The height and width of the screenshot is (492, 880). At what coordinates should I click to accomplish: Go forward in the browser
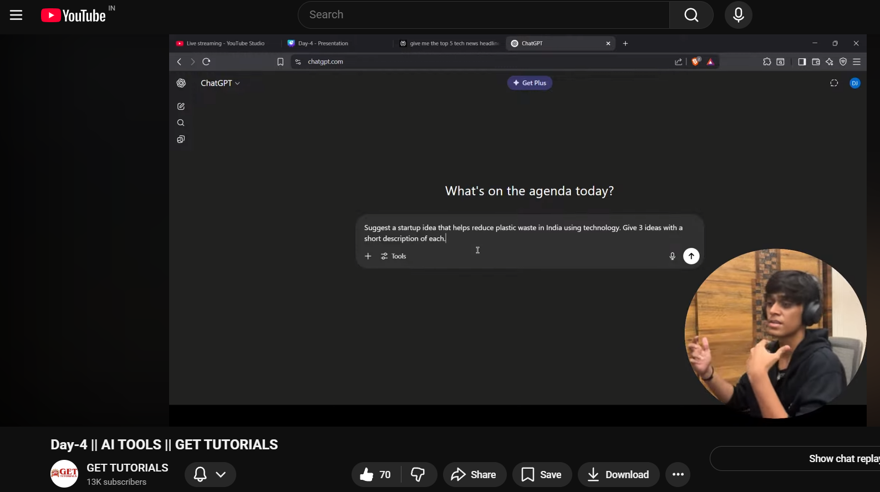192,61
